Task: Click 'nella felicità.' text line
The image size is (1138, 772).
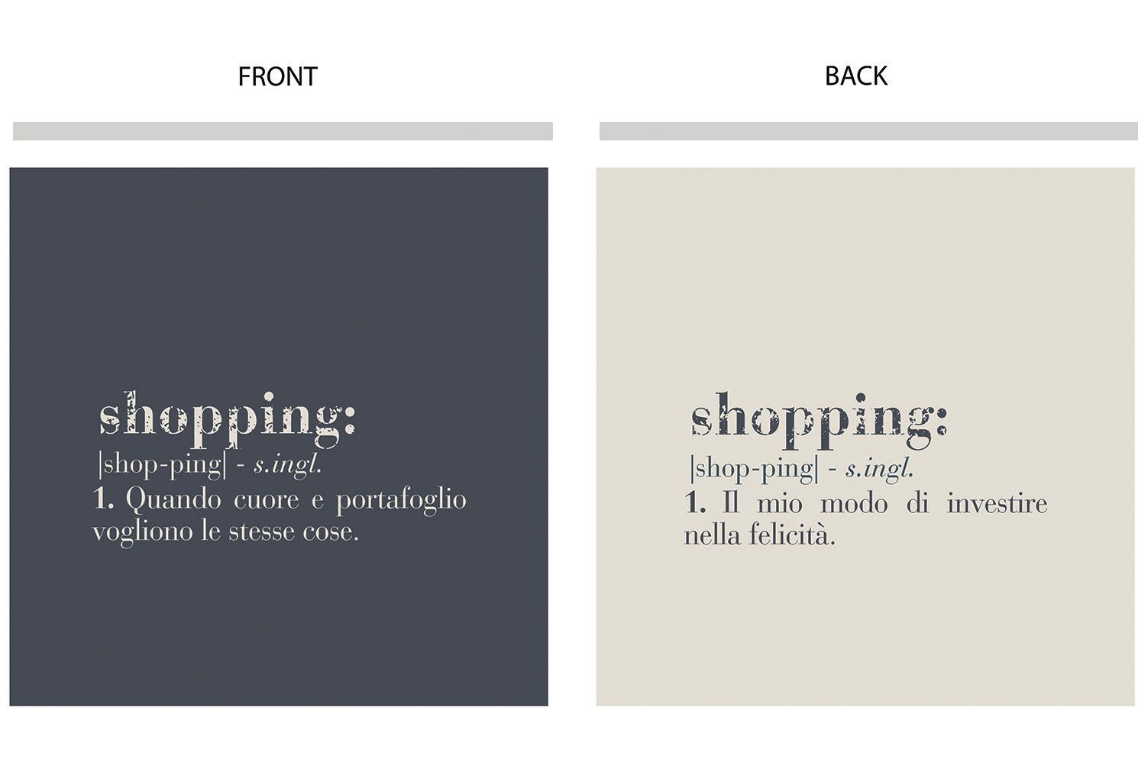Action: pos(759,535)
